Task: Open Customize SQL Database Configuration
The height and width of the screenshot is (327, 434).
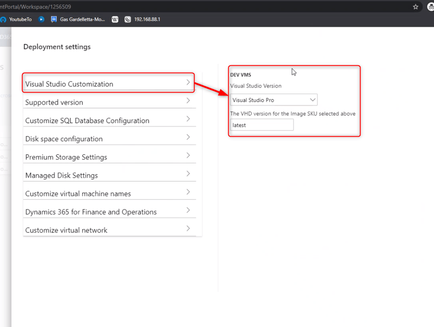Action: click(87, 121)
